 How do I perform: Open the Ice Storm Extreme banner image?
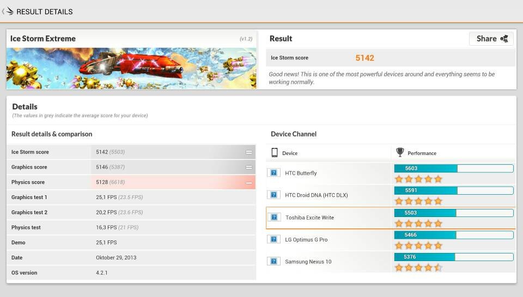pos(131,68)
